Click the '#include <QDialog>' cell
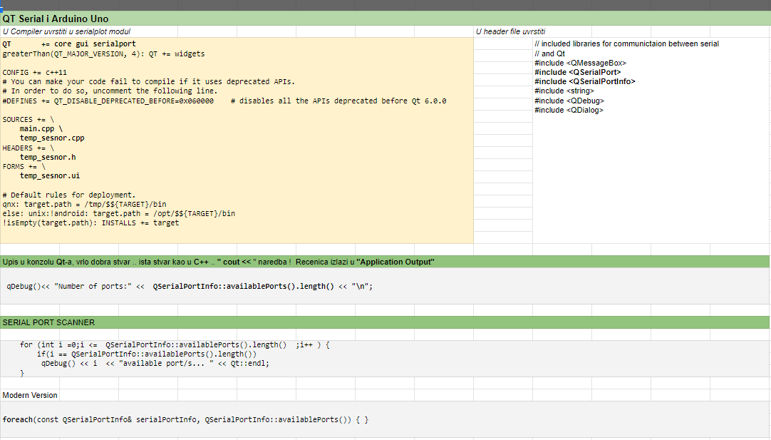This screenshot has height=440, width=771. 569,111
